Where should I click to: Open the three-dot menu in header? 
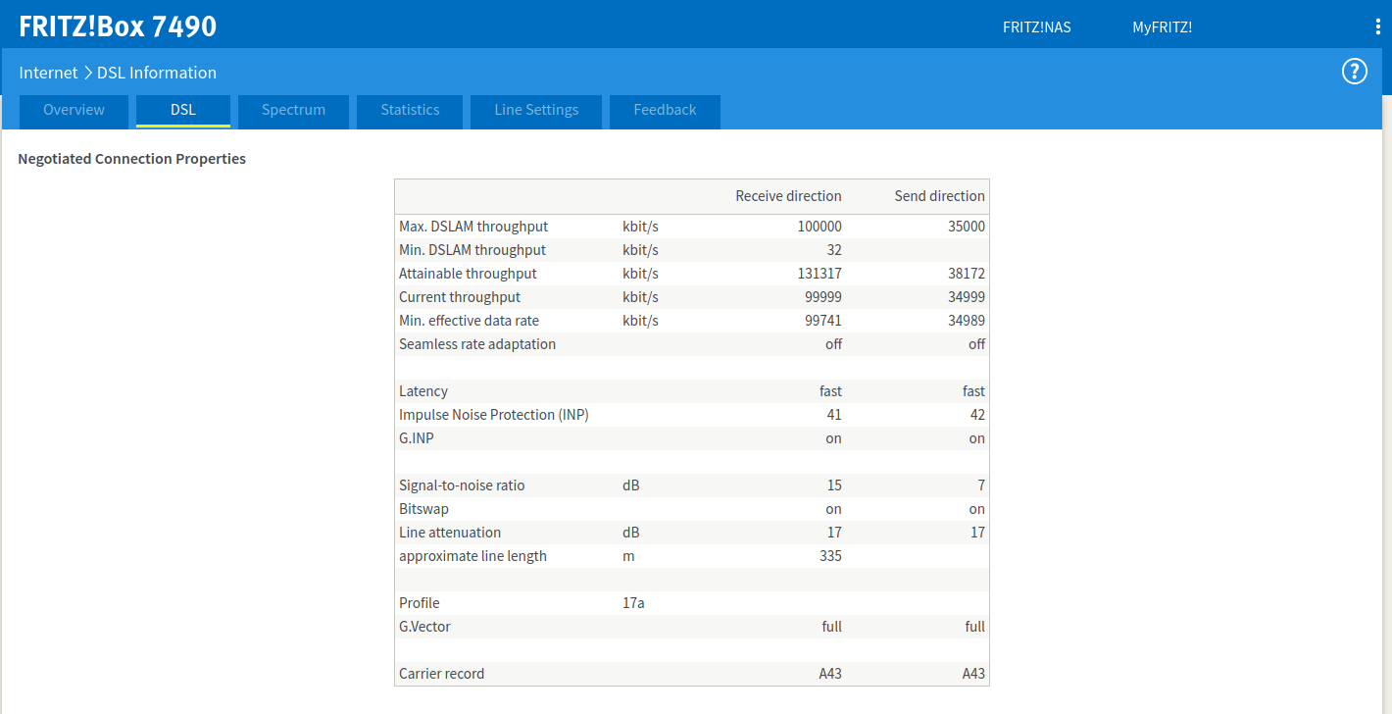click(x=1377, y=26)
